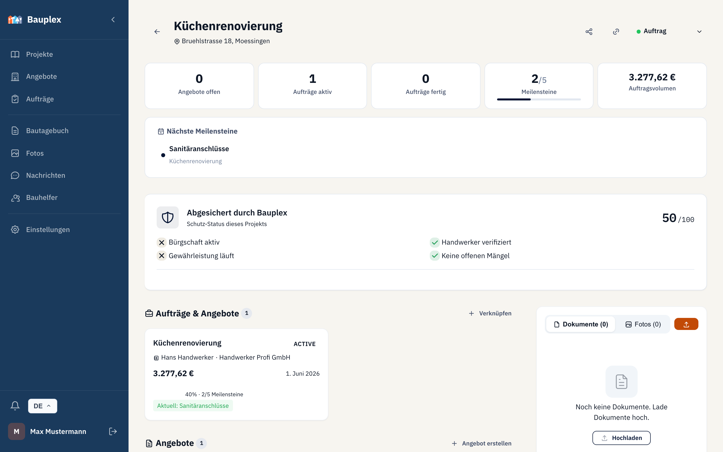The image size is (723, 452).
Task: Click the empty documents placeholder icon
Action: [621, 381]
